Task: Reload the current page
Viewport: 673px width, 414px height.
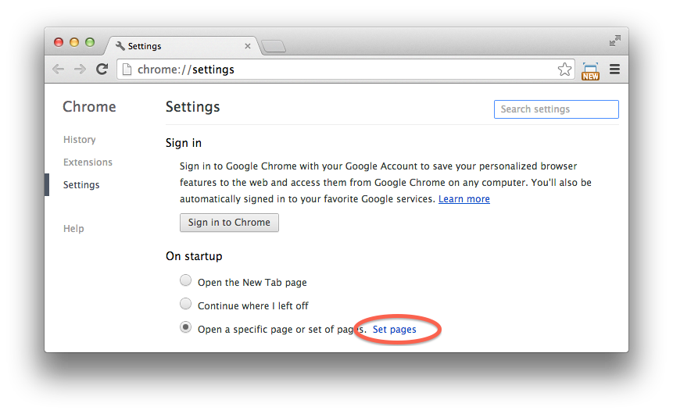Action: pyautogui.click(x=102, y=70)
